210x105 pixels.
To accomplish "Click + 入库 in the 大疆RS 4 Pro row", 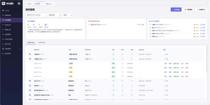I will coord(166,59).
